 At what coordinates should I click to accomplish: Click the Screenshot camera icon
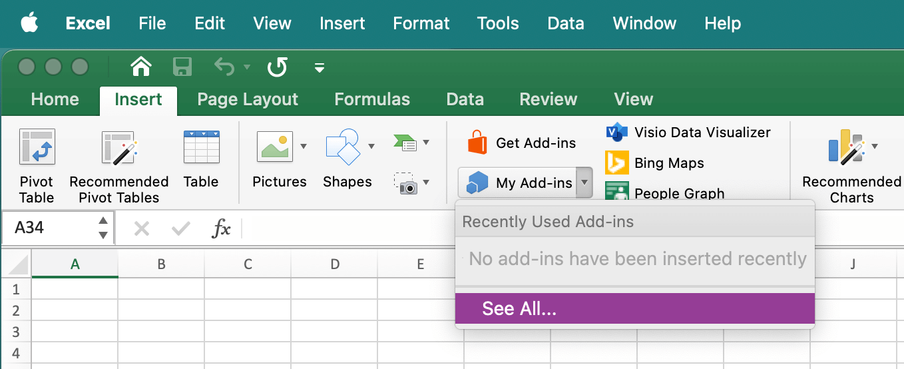(x=405, y=183)
